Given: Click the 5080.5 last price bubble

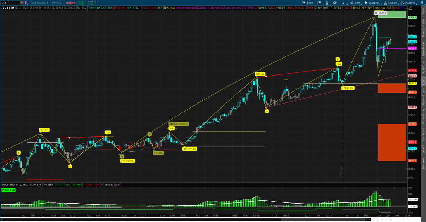Looking at the screenshot, I should click(412, 41).
